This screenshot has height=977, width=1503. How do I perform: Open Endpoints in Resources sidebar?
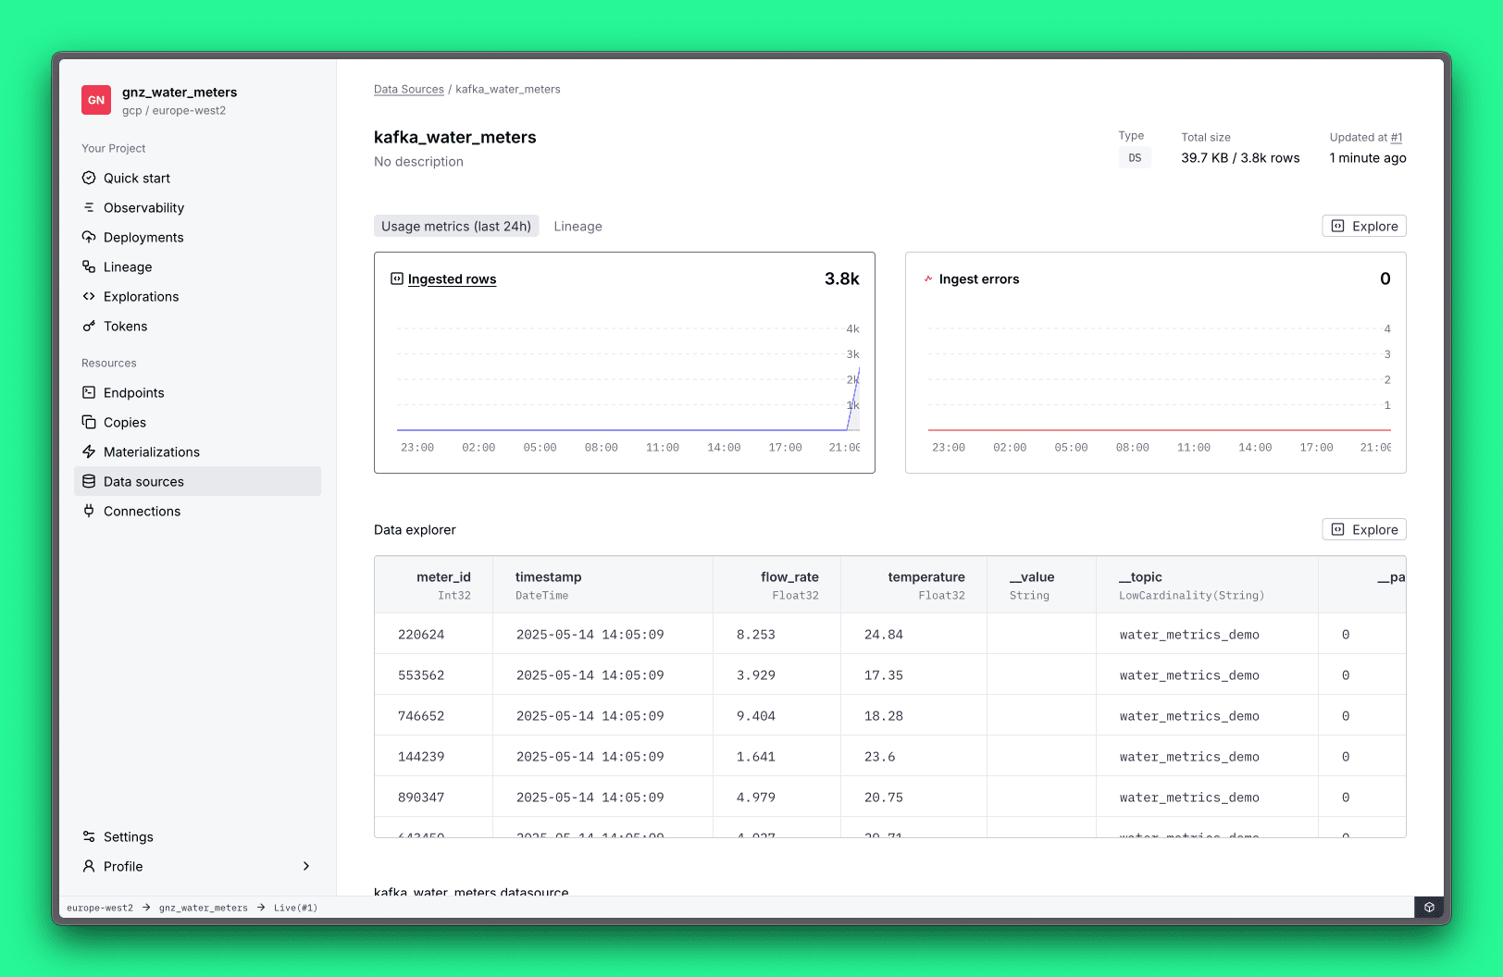pyautogui.click(x=133, y=392)
